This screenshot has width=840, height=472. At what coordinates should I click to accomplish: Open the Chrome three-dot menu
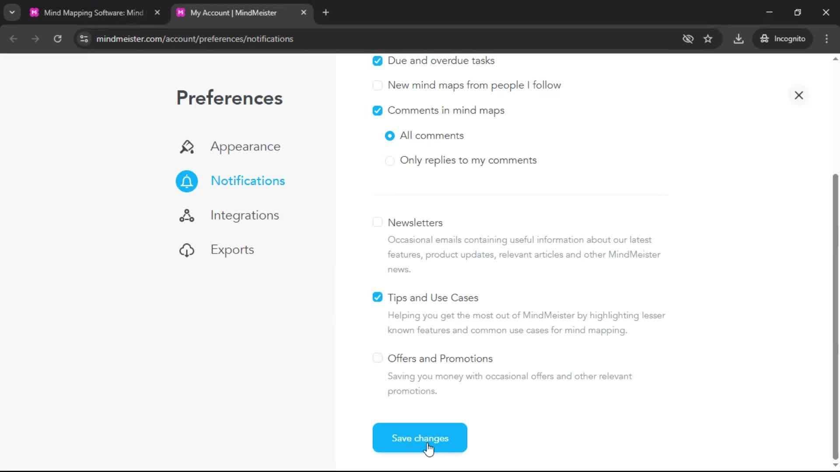click(x=826, y=39)
